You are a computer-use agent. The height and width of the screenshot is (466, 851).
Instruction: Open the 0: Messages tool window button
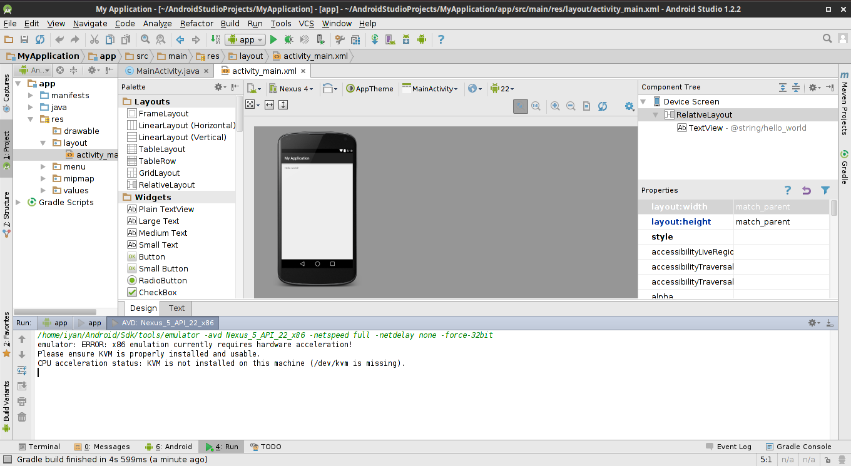point(102,447)
